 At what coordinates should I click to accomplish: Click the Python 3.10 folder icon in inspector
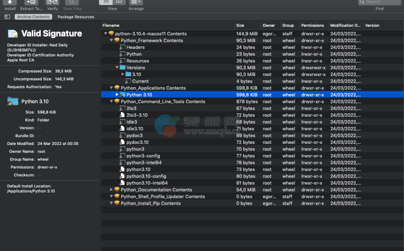(12, 101)
